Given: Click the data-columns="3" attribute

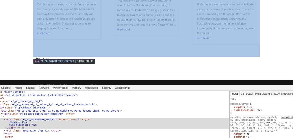Looking at the screenshot, I should point(69,119).
